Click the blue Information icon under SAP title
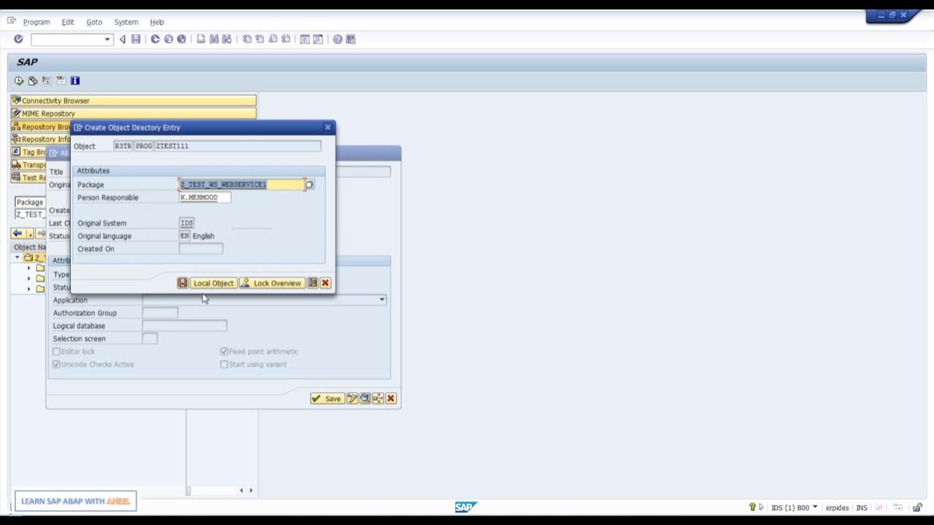934x525 pixels. [74, 81]
